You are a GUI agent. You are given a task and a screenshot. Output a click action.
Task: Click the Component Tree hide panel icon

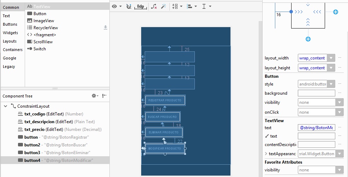pyautogui.click(x=104, y=96)
